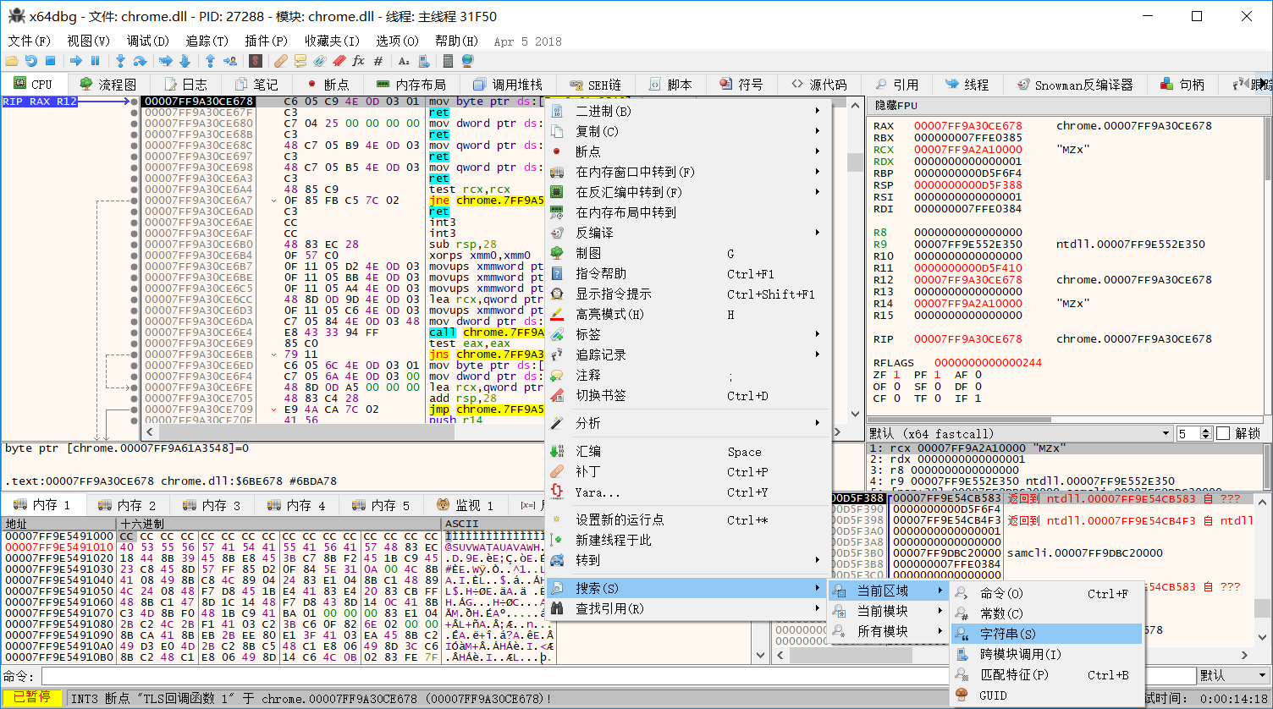
Task: Select Yara... in the context menu
Action: point(686,492)
